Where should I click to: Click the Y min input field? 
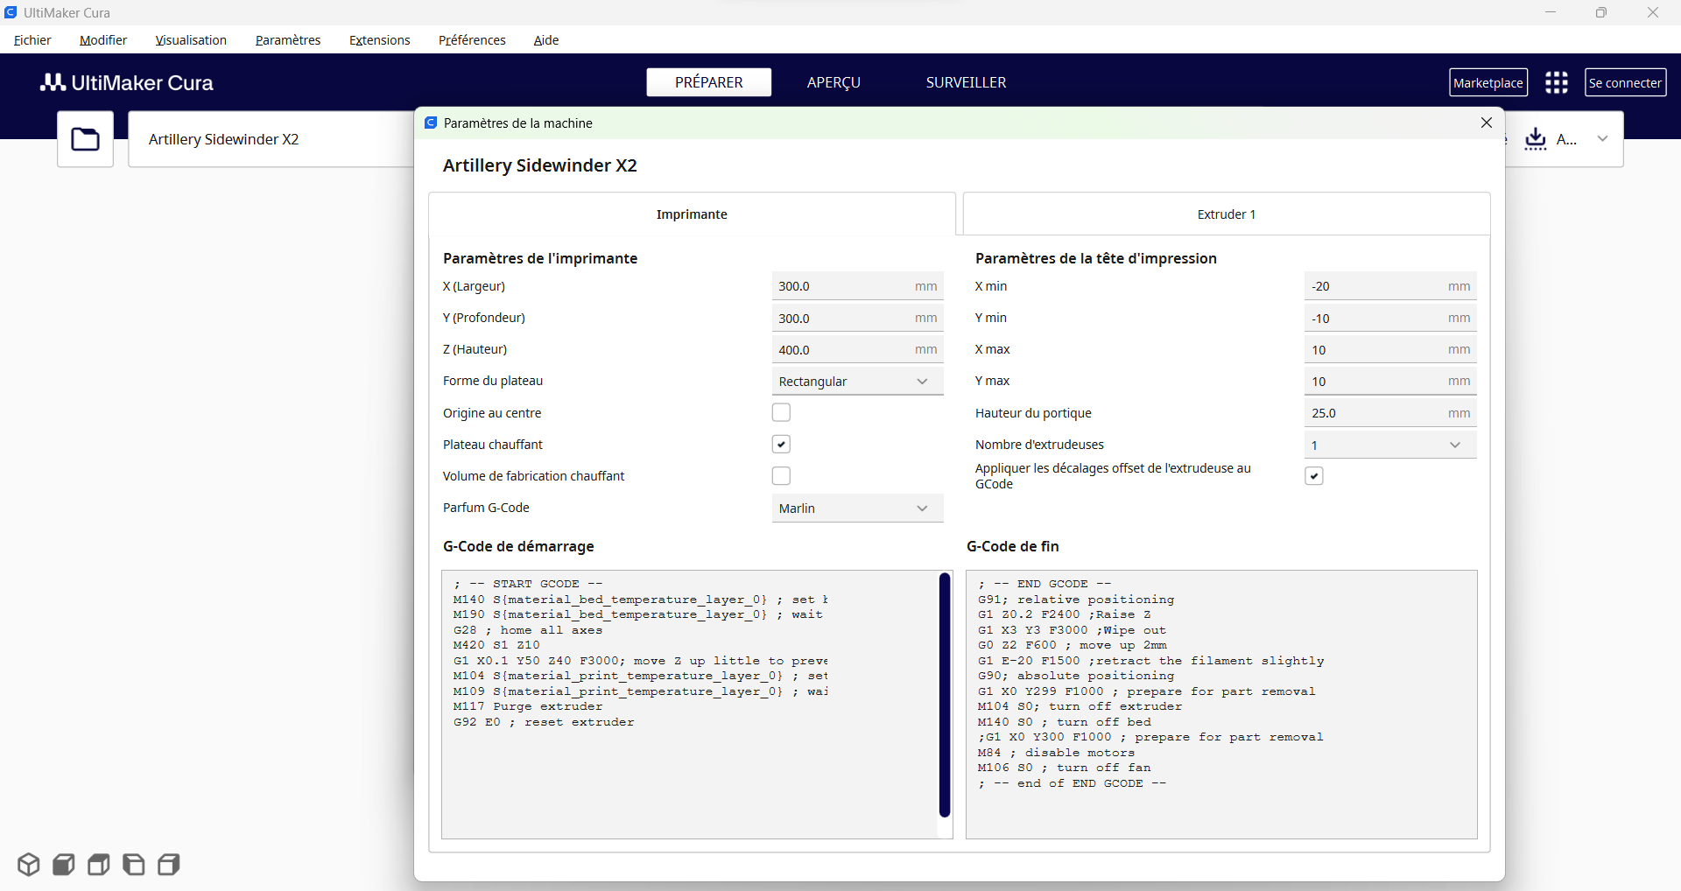1390,318
